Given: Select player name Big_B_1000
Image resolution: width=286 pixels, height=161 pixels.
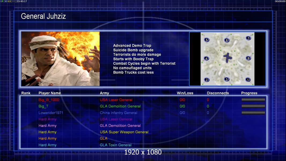Looking at the screenshot, I should pos(49,100).
